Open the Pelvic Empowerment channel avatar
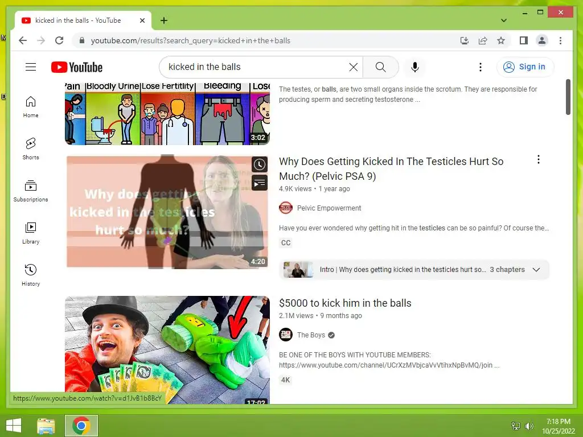Viewport: 583px width, 437px height. [x=286, y=208]
